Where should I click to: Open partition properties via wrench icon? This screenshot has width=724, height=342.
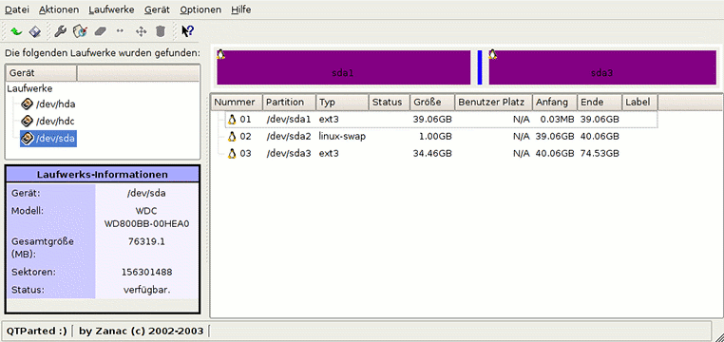[61, 31]
